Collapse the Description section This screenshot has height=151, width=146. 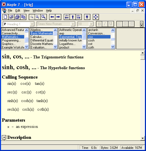coord(4,137)
